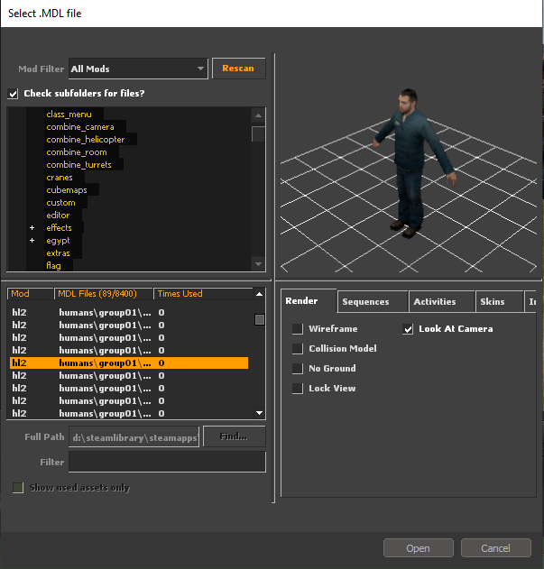Image resolution: width=544 pixels, height=569 pixels.
Task: Select the effects folder
Action: [x=60, y=228]
